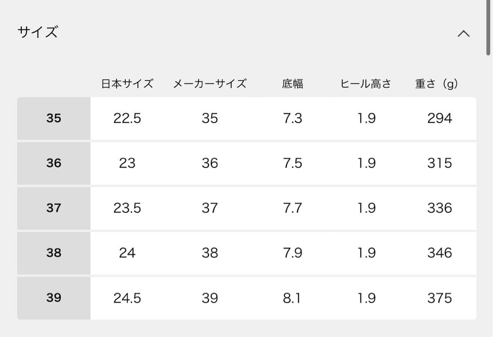Click the 7.5 sole width value

click(293, 163)
